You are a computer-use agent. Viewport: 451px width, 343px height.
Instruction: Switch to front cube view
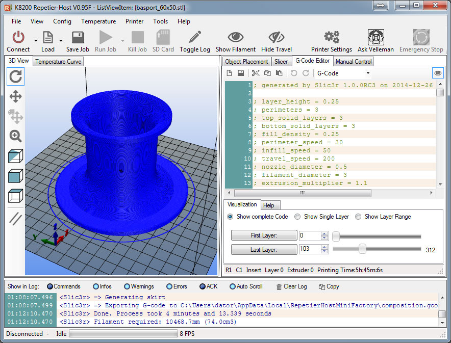(15, 176)
